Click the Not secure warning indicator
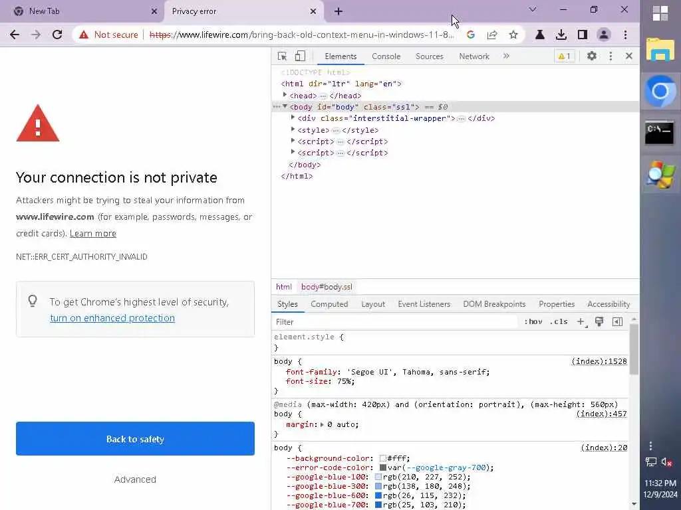 [108, 35]
